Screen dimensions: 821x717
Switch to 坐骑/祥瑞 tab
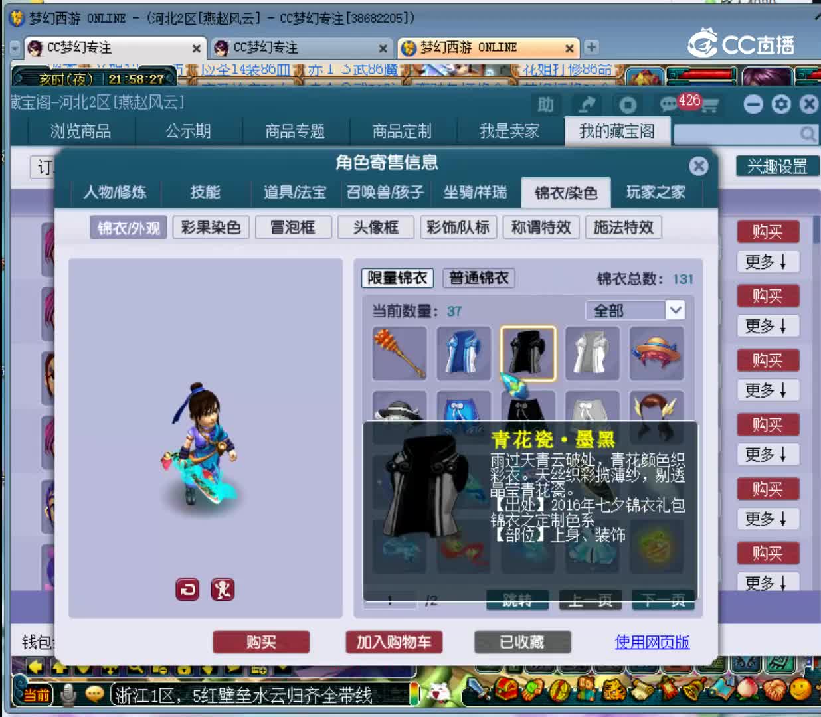pyautogui.click(x=475, y=192)
